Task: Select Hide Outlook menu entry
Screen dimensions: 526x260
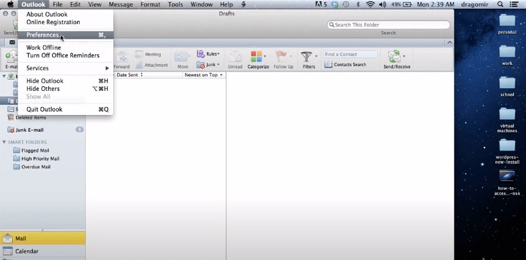Action: tap(66, 81)
